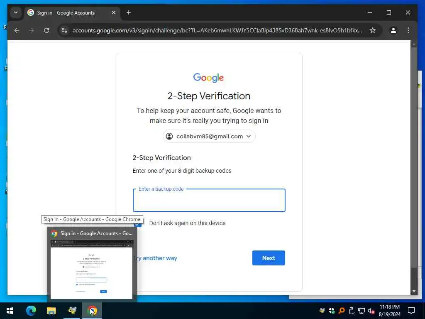Open the Chrome profile icon
The height and width of the screenshot is (319, 425).
click(393, 30)
